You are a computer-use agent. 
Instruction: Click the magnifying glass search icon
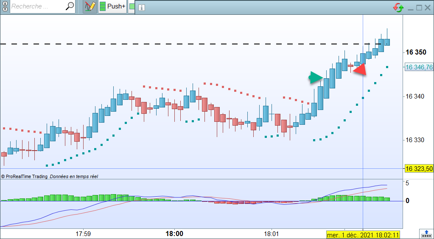pyautogui.click(x=70, y=6)
